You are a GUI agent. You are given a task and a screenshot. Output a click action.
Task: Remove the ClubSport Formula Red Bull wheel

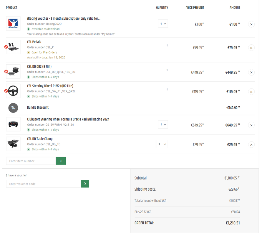coord(251,125)
